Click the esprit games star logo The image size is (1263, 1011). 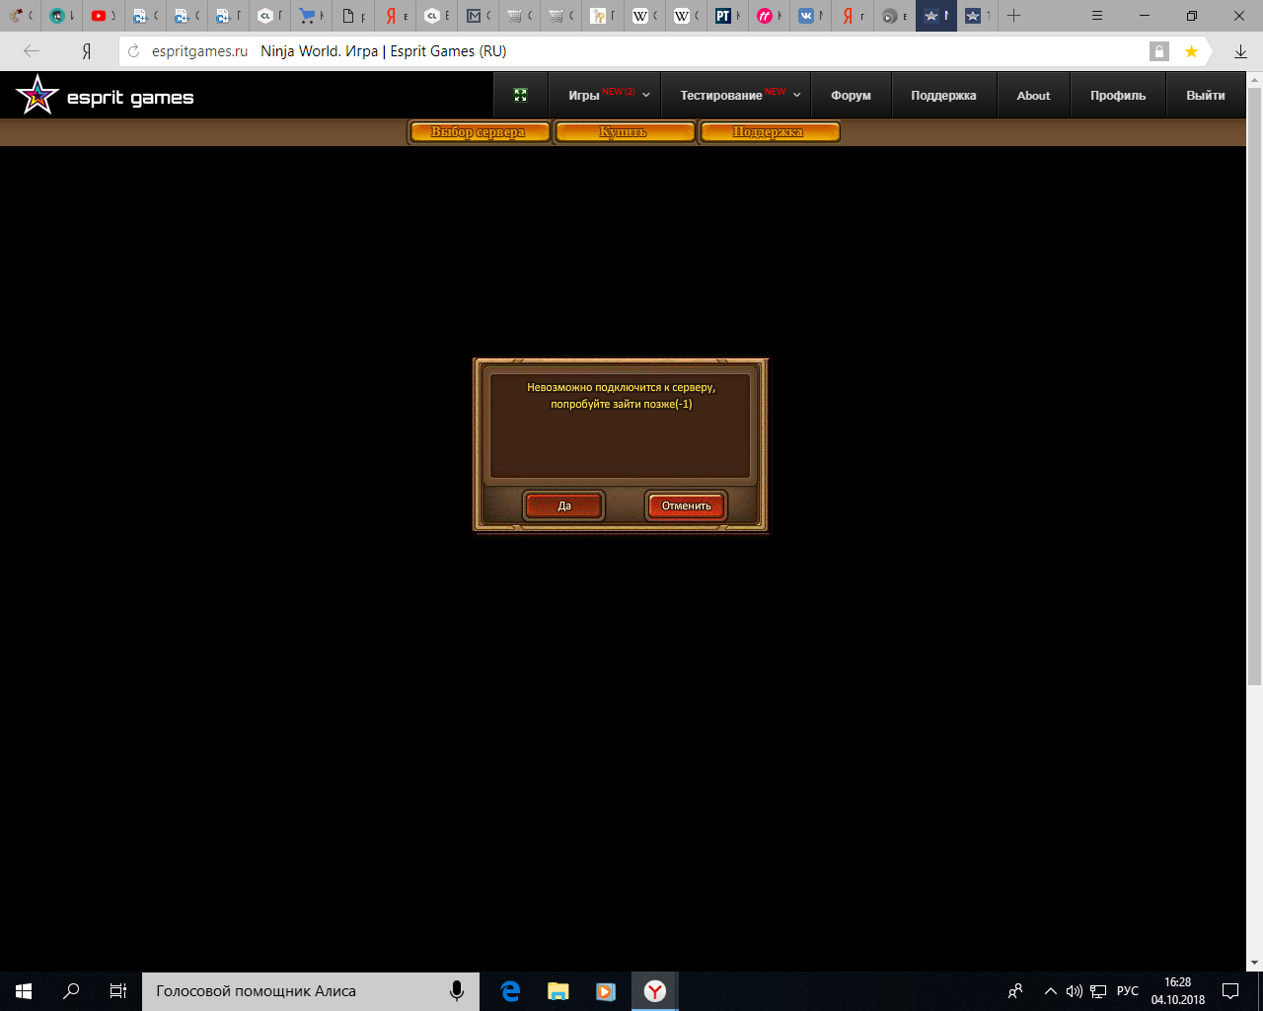[x=37, y=96]
